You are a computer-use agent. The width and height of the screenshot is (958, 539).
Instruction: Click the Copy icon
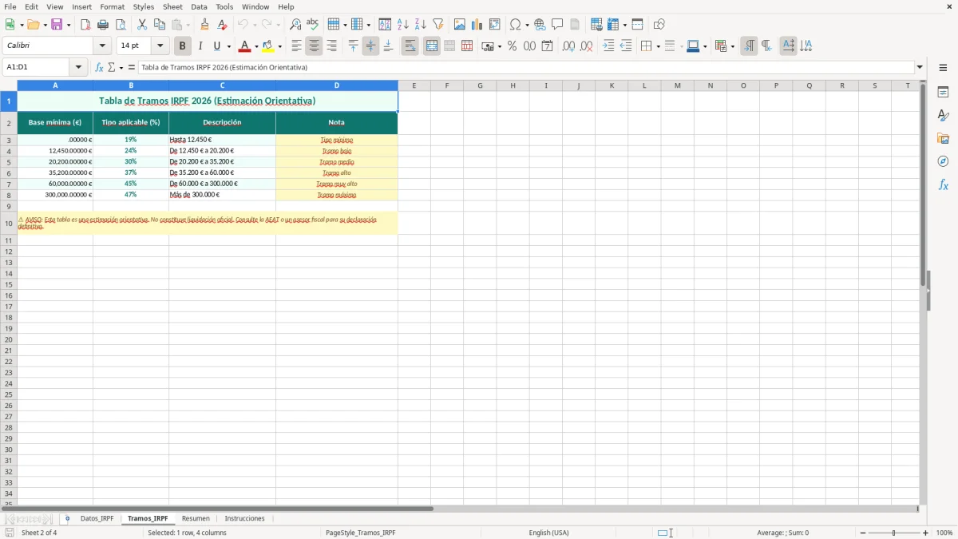point(160,25)
